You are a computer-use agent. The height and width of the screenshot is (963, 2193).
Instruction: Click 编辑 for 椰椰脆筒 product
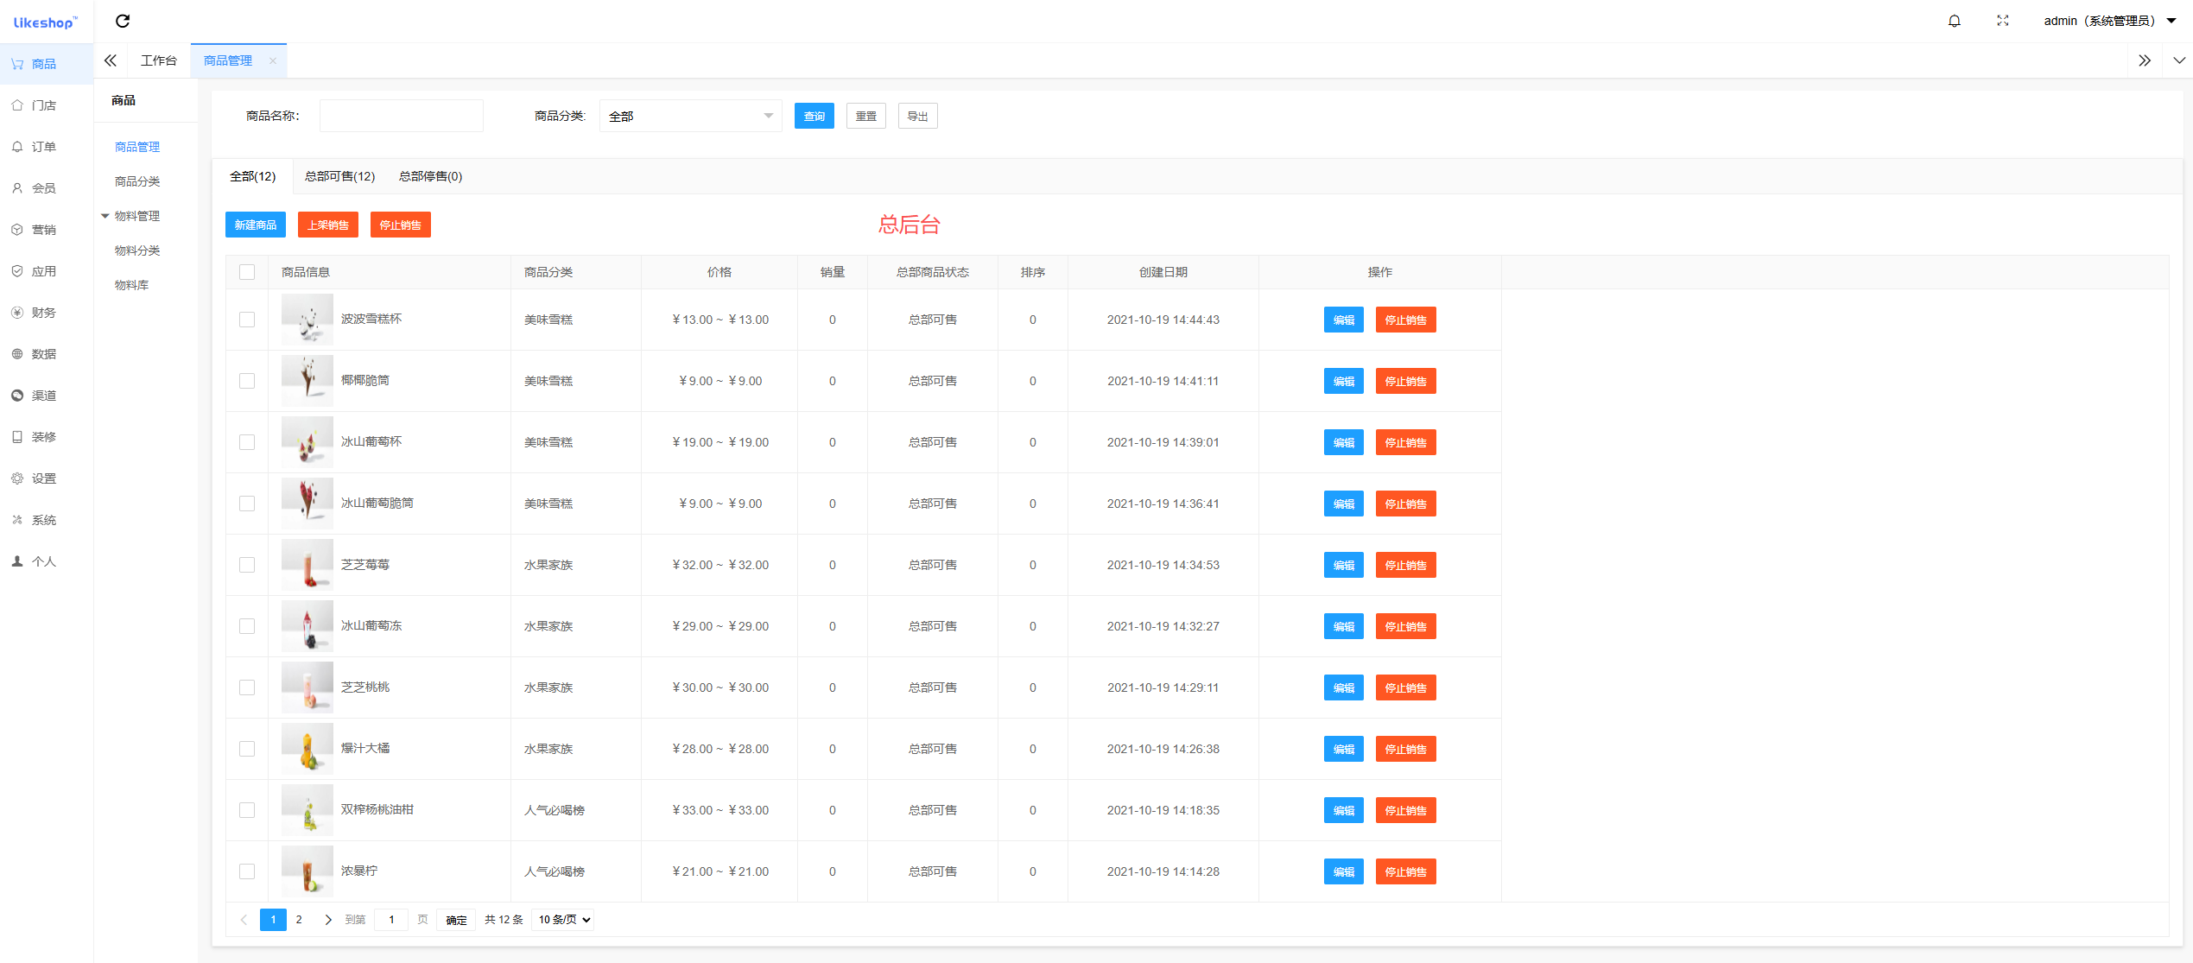click(x=1343, y=381)
